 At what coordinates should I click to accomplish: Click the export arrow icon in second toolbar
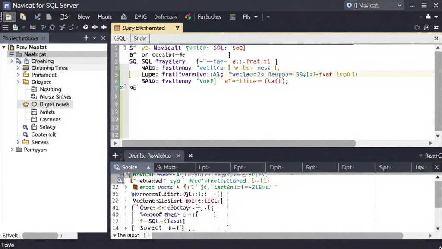(x=71, y=27)
